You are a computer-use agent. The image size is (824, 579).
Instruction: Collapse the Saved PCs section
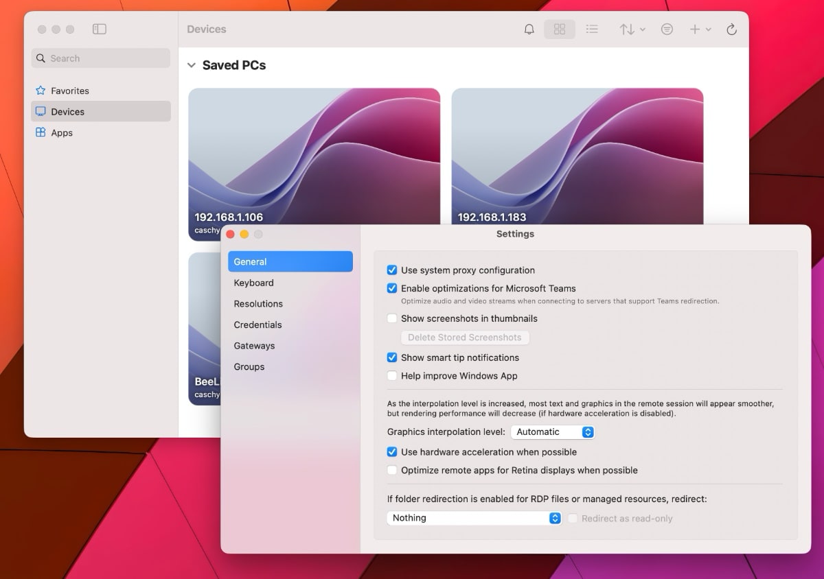pos(192,66)
